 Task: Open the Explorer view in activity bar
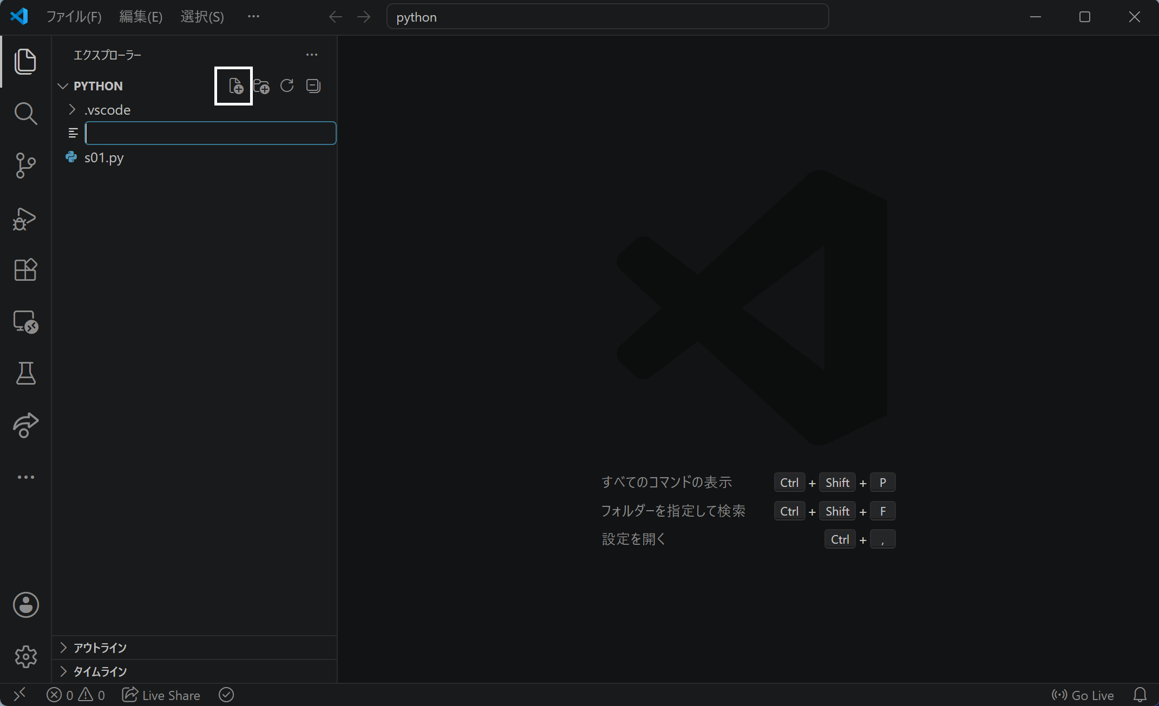25,61
